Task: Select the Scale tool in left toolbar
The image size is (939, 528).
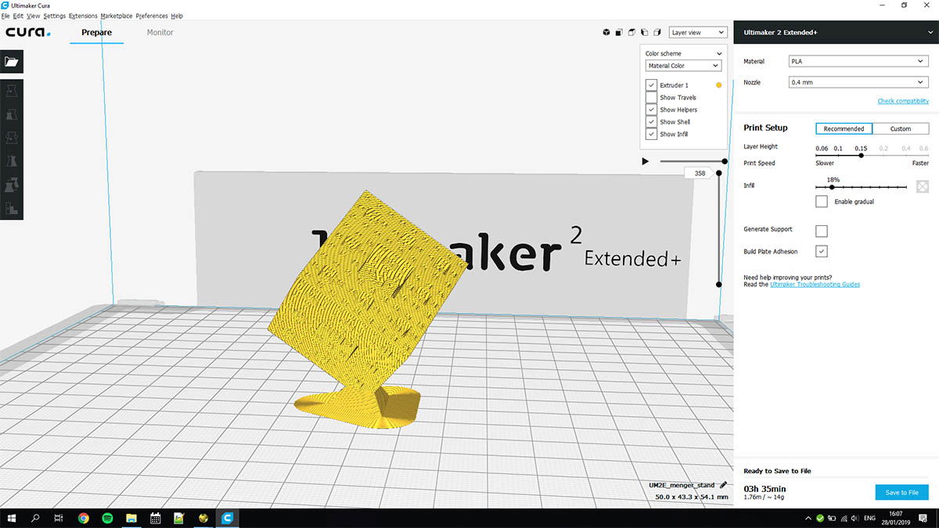Action: [12, 114]
